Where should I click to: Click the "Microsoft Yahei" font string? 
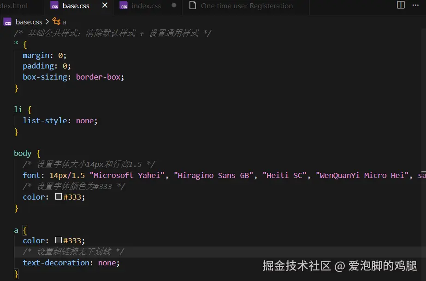[x=127, y=175]
